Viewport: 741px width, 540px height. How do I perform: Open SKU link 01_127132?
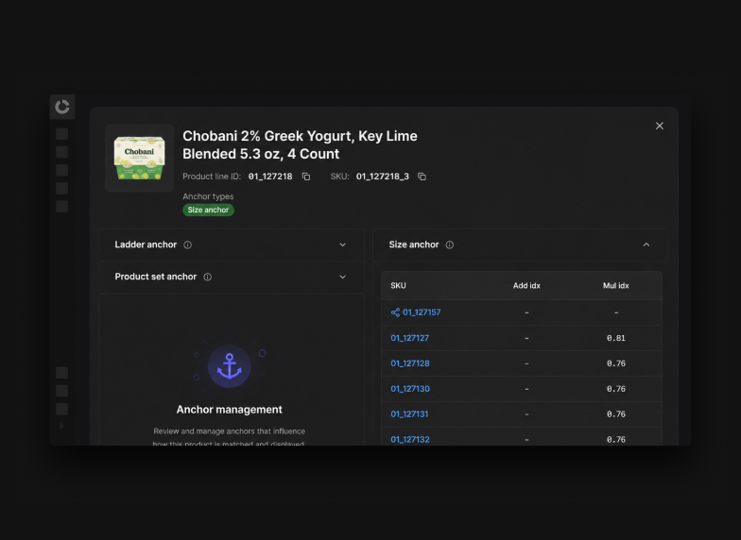pyautogui.click(x=410, y=440)
